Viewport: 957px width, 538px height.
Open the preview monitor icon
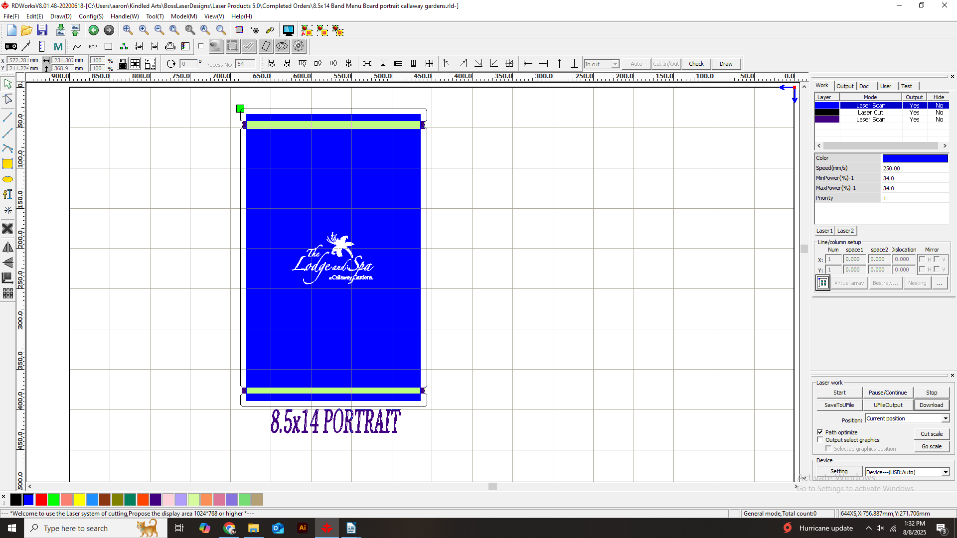click(x=288, y=30)
